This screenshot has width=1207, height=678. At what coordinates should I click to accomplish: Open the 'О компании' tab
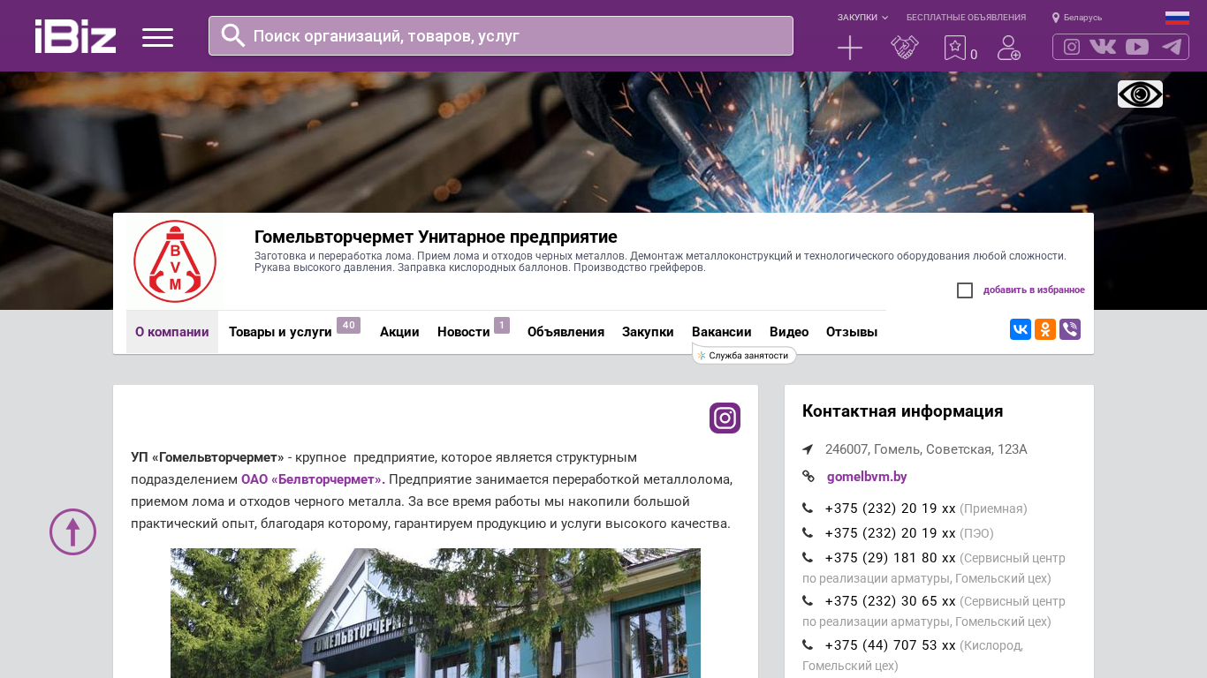coord(172,332)
